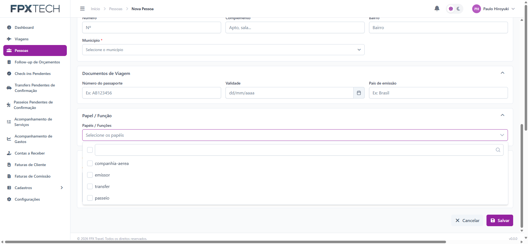The width and height of the screenshot is (528, 244).
Task: Open Check-ins Pendentes
Action: click(35, 74)
